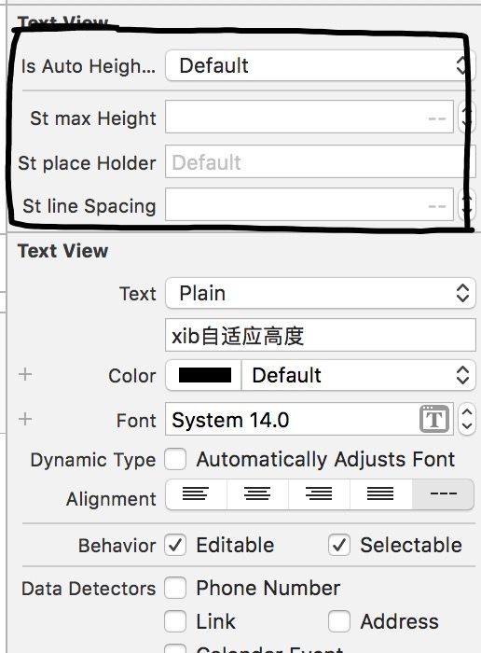This screenshot has height=653, width=481.
Task: Open Text type Plain dropdown
Action: [321, 293]
